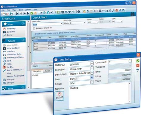Click the Narrative field scrollbar down arrow

tap(129, 101)
